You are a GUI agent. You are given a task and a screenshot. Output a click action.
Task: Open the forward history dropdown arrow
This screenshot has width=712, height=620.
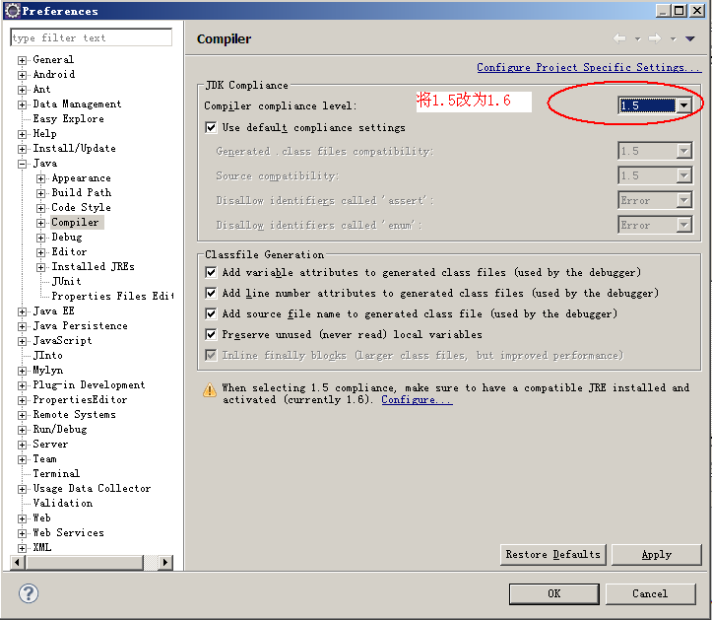point(673,39)
